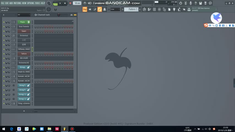
Task: Open the EDIT menu
Action: tap(7, 3)
